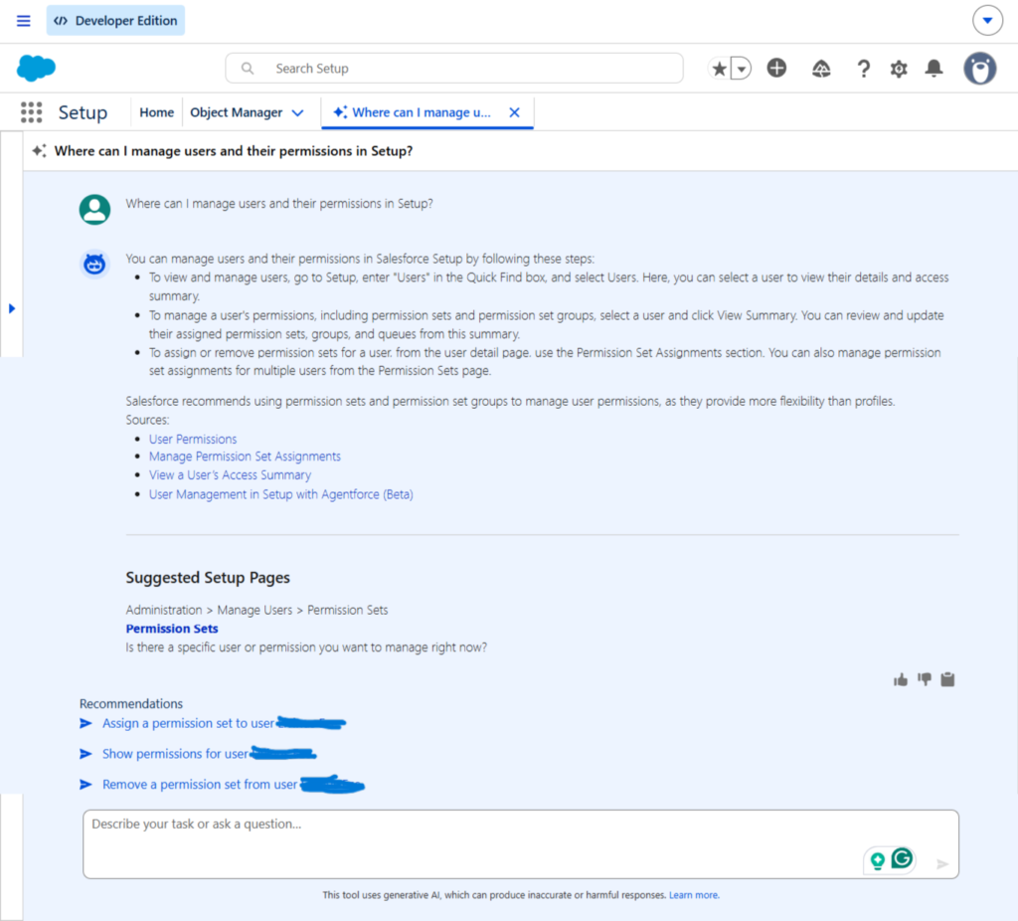Switch to the Home tab
This screenshot has width=1018, height=921.
[x=156, y=112]
